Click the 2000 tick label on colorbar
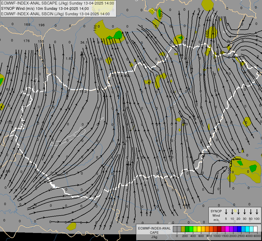Image resolution: width=262 pixels, height=241 pixels. [233, 236]
